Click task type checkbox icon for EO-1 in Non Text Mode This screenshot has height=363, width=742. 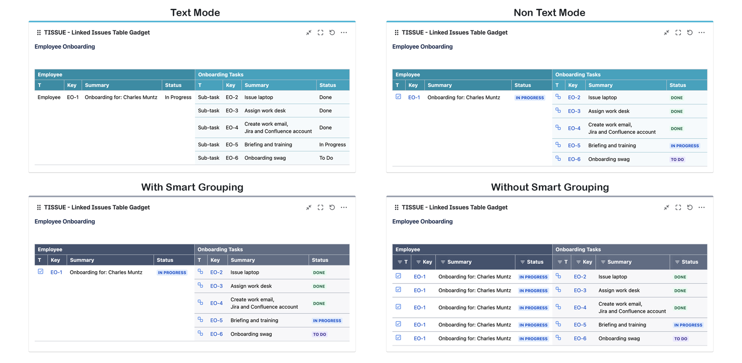(398, 97)
